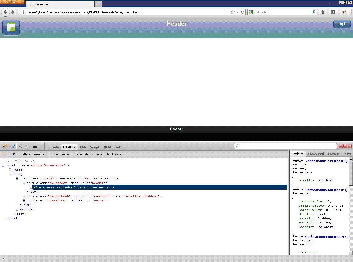
Task: Focus the Firebug search field
Action: coord(285,146)
